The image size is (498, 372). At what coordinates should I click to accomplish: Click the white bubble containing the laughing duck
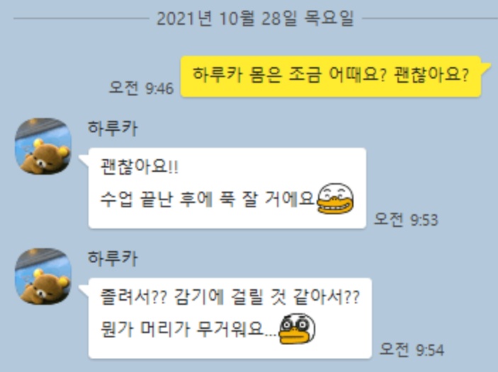pos(227,188)
